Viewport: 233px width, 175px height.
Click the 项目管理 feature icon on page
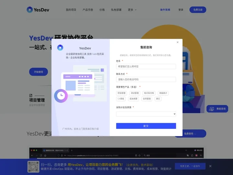[31, 95]
